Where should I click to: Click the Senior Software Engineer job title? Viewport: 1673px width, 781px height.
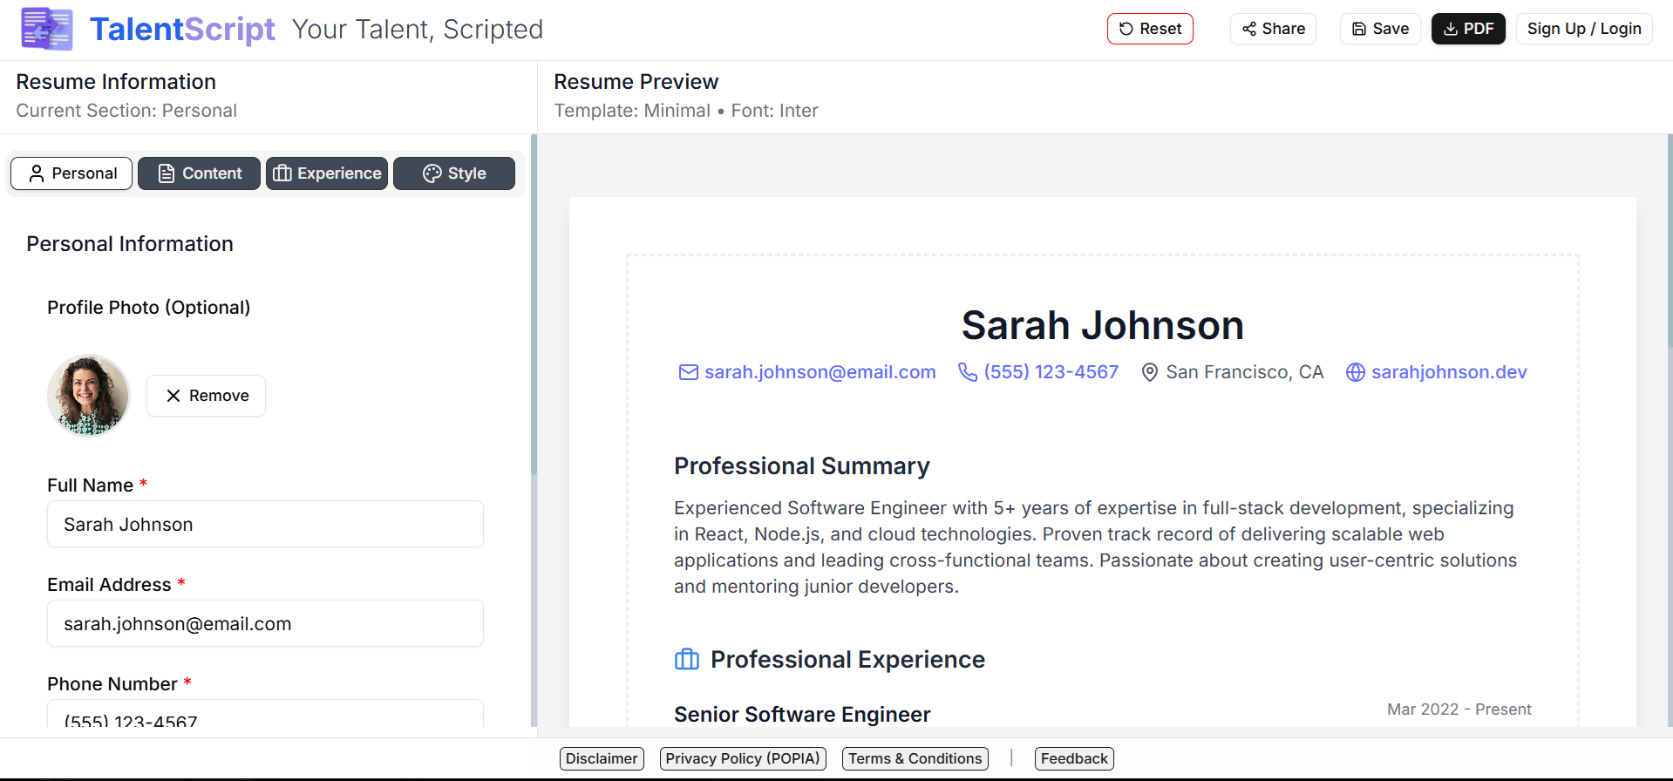pos(802,715)
